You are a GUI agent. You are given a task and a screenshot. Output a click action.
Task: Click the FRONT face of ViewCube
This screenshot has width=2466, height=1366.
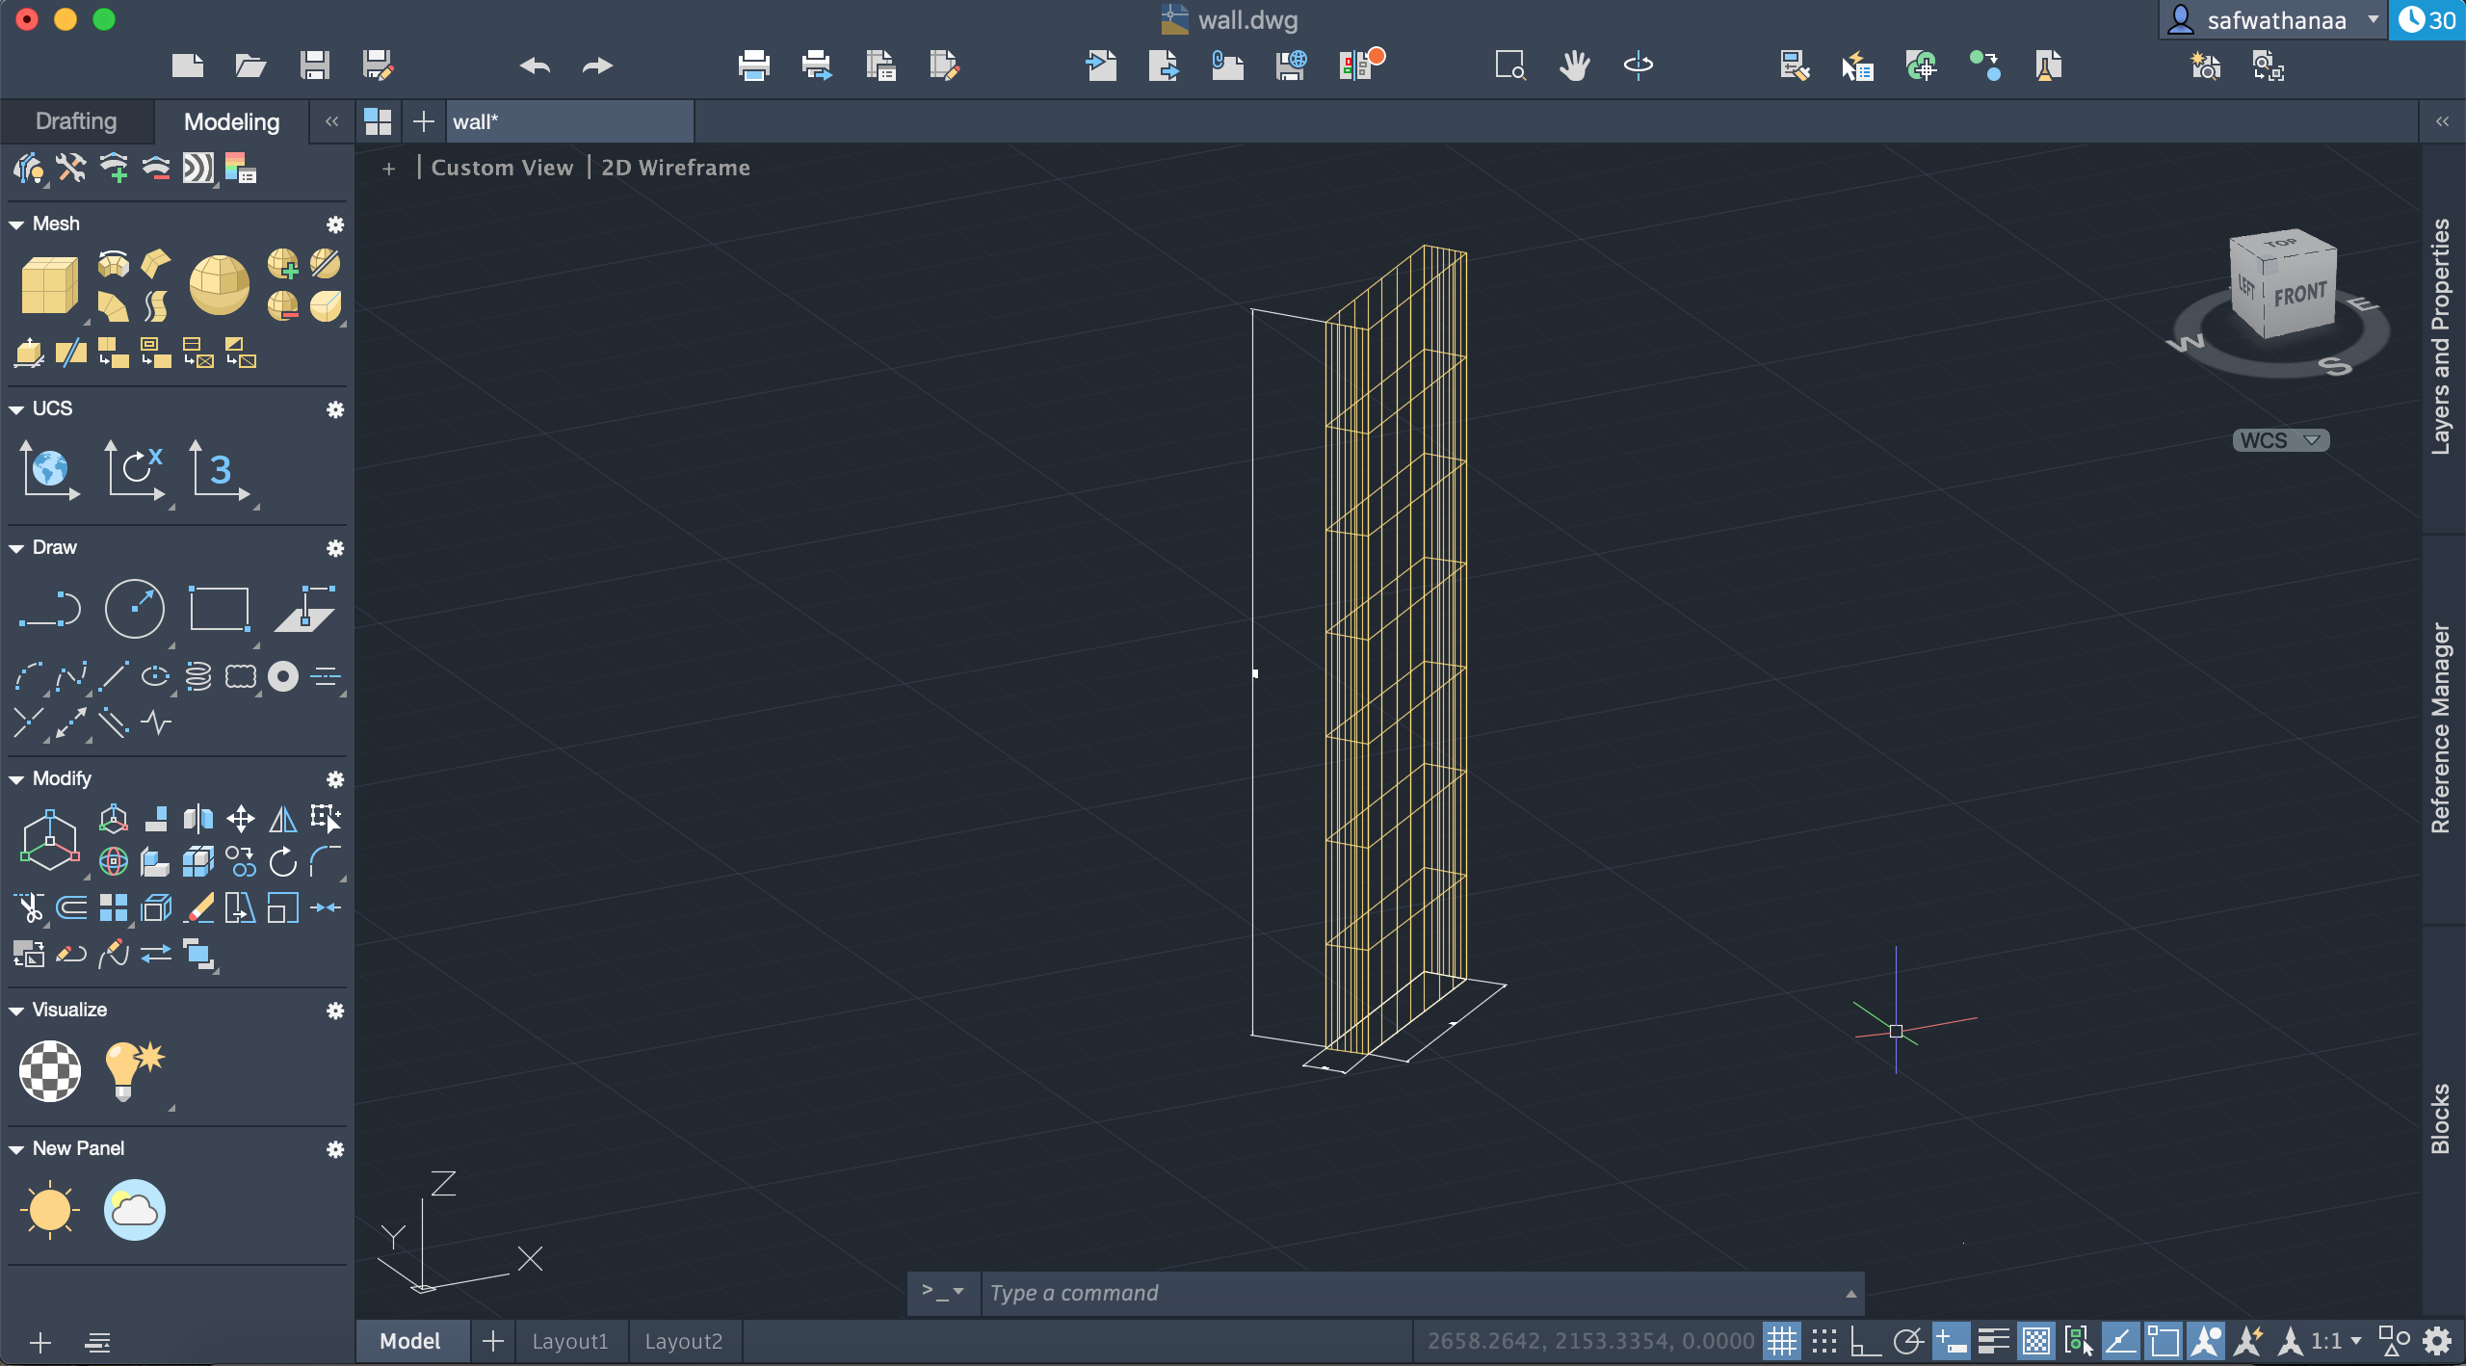[2300, 295]
